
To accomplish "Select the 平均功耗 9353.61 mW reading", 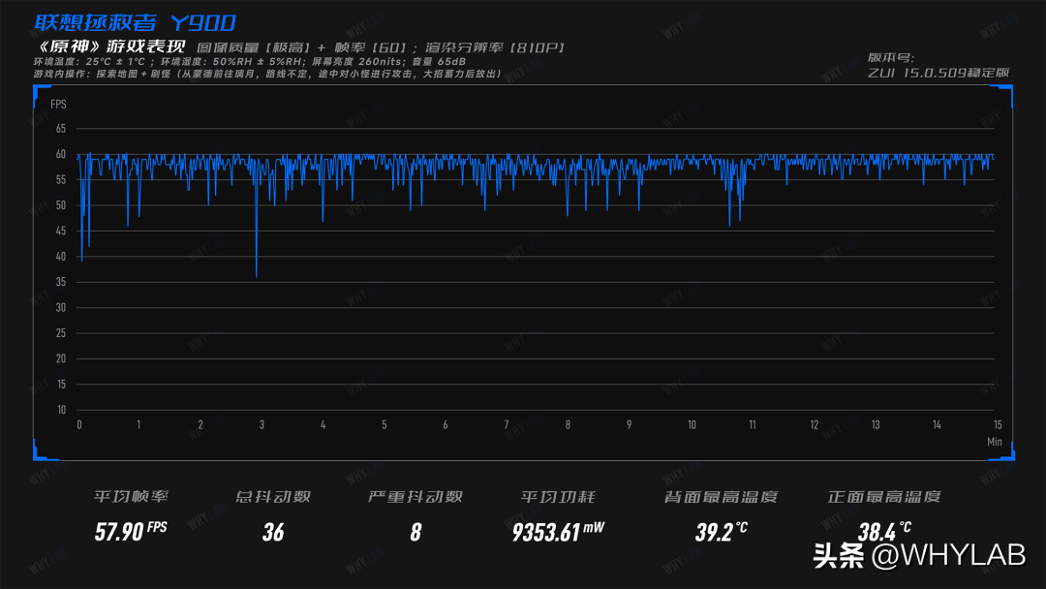I will click(x=558, y=532).
